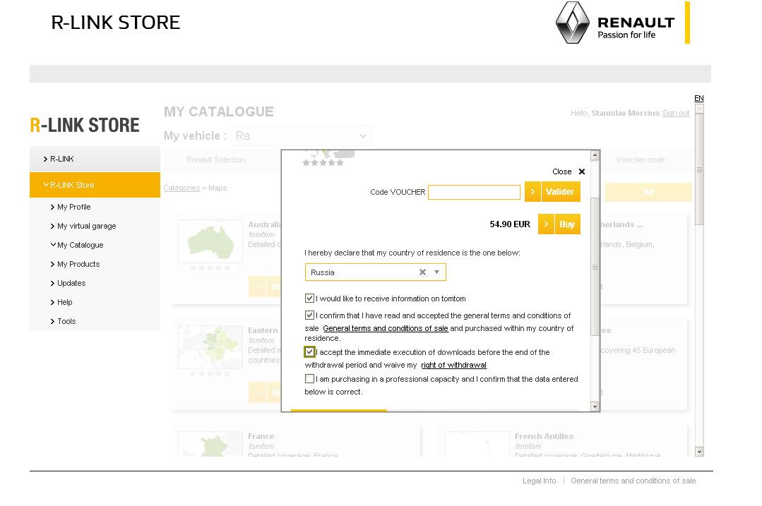Open Updates in the sidebar
Image resolution: width=762 pixels, height=506 pixels.
tap(71, 283)
